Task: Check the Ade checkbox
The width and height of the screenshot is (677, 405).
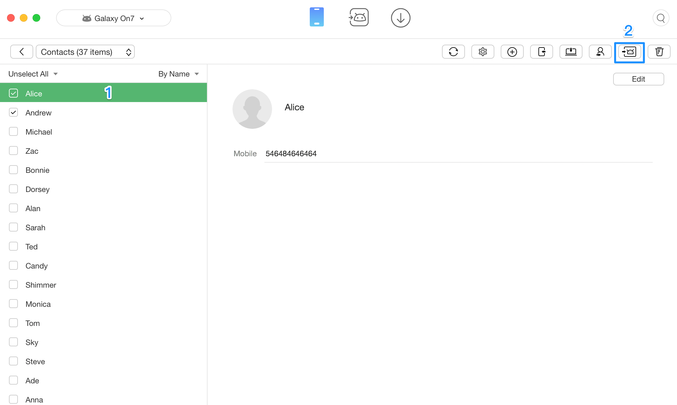Action: tap(13, 380)
